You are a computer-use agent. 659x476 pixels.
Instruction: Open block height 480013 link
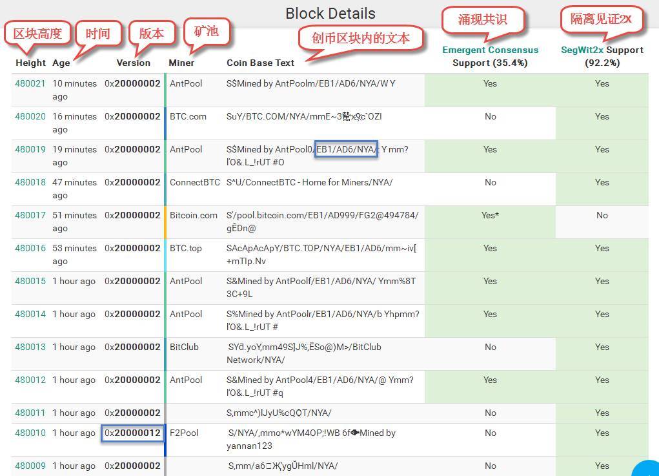pyautogui.click(x=30, y=347)
